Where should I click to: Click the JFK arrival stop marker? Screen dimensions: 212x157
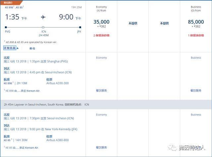point(80,27)
